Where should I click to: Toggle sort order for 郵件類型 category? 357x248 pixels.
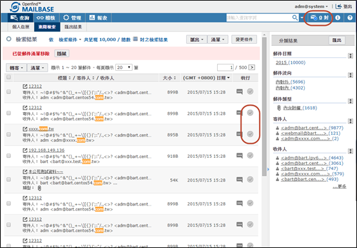click(351, 101)
